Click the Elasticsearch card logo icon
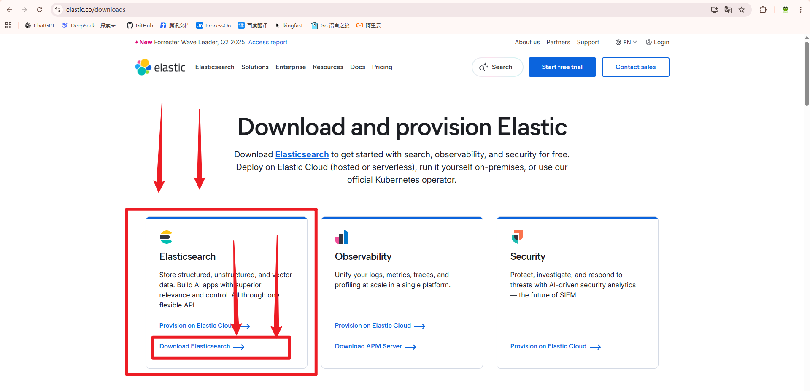 point(166,237)
